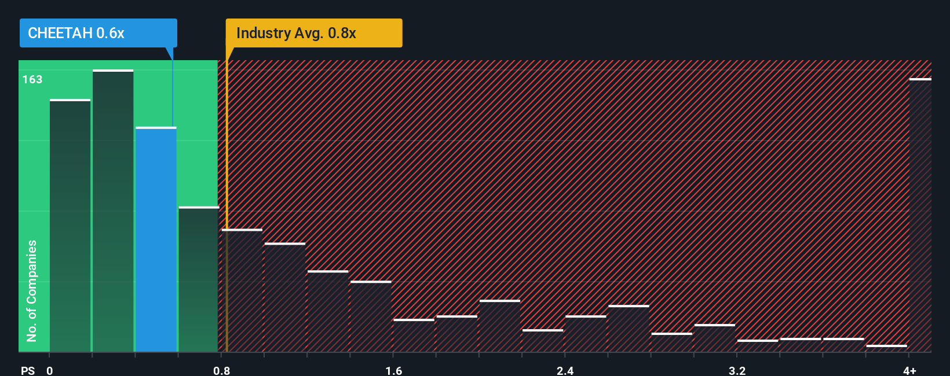Click the 4+ bar at far right
The width and height of the screenshot is (950, 376).
tap(920, 215)
